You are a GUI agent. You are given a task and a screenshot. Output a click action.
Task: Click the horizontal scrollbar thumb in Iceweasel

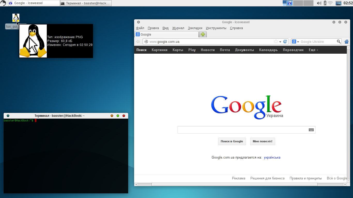click(234, 185)
